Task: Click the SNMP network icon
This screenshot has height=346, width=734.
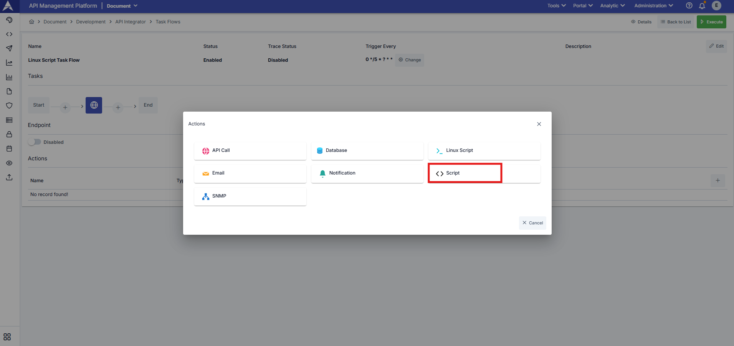Action: click(206, 196)
